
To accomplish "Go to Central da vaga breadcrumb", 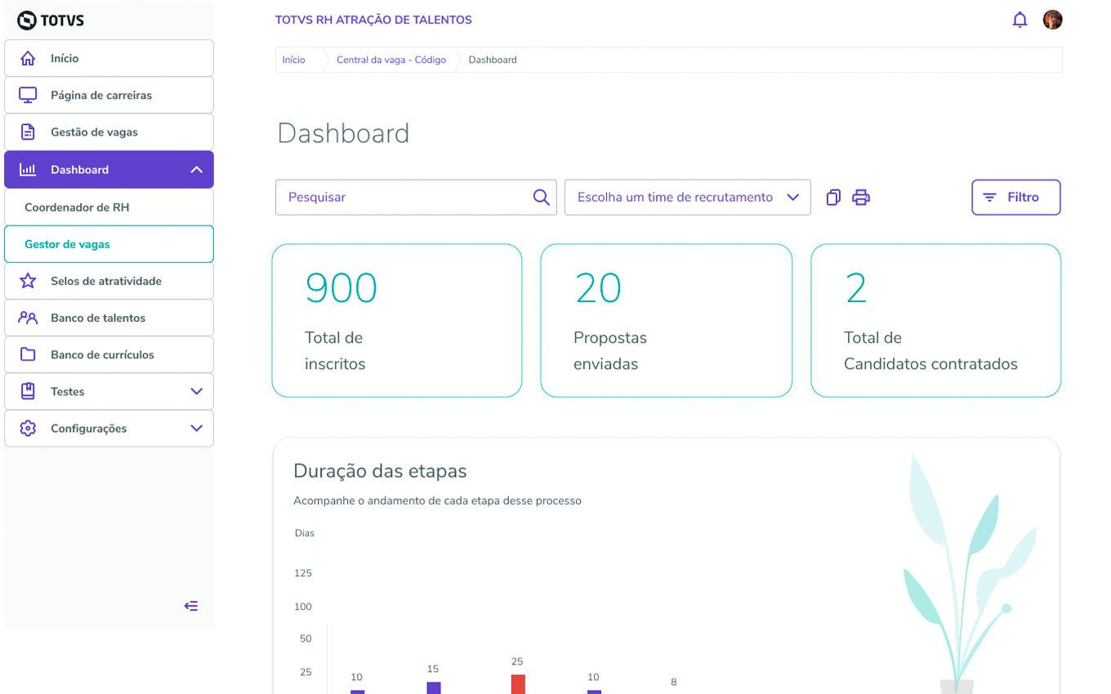I will tap(391, 60).
